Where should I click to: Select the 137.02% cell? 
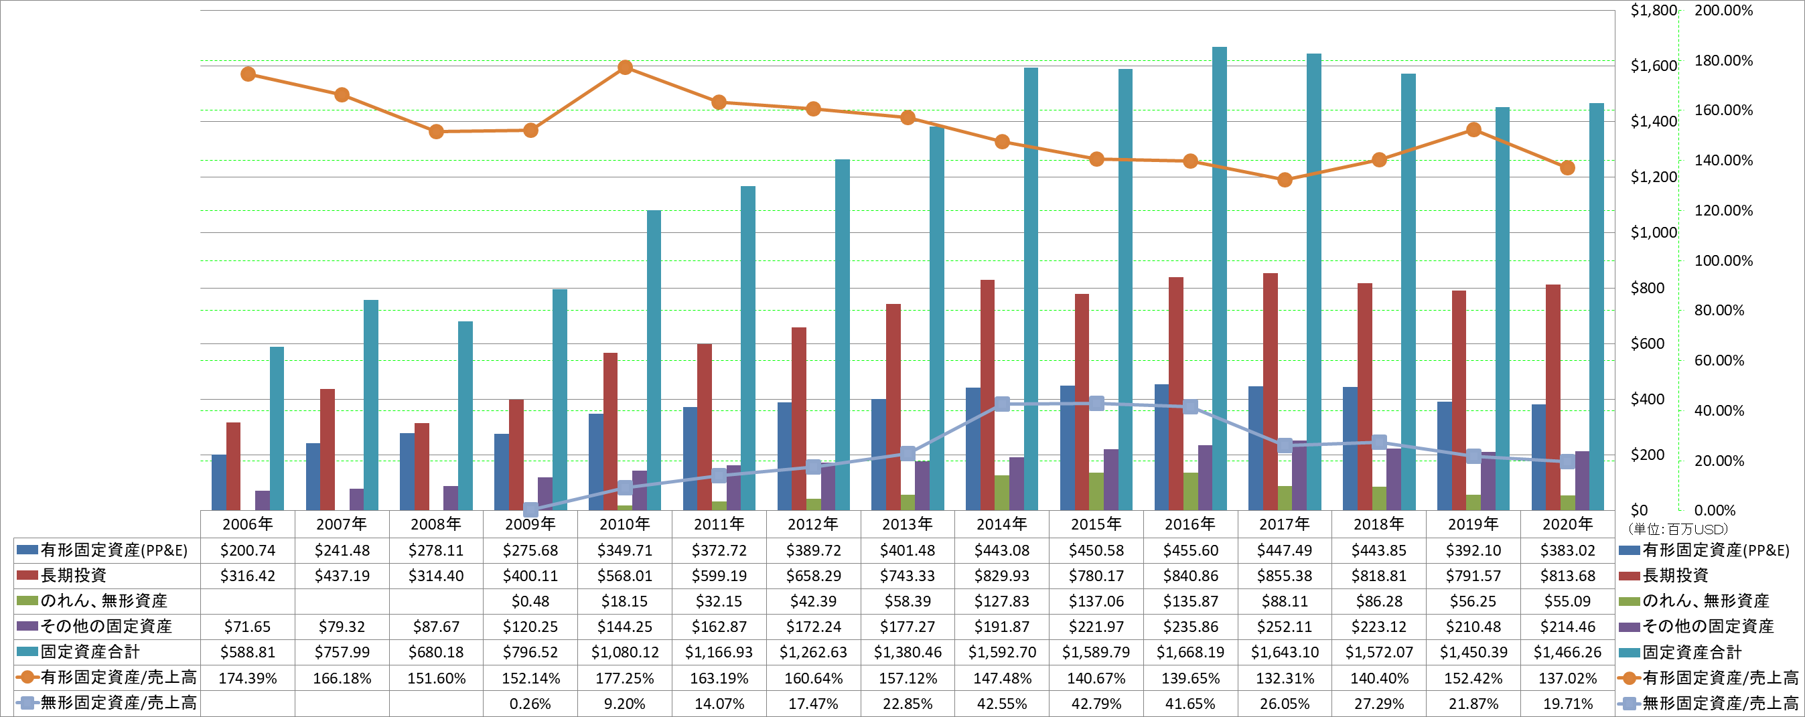pos(1567,678)
